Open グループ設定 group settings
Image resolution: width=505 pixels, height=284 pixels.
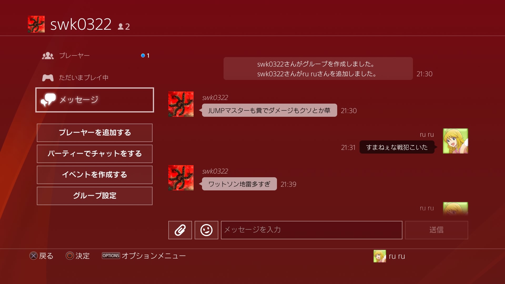95,196
